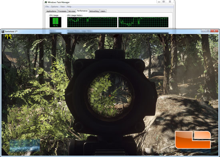Viewport: 220px width, 157px height.
Task: Click the orange logo watermark in game
Action: pos(193,139)
